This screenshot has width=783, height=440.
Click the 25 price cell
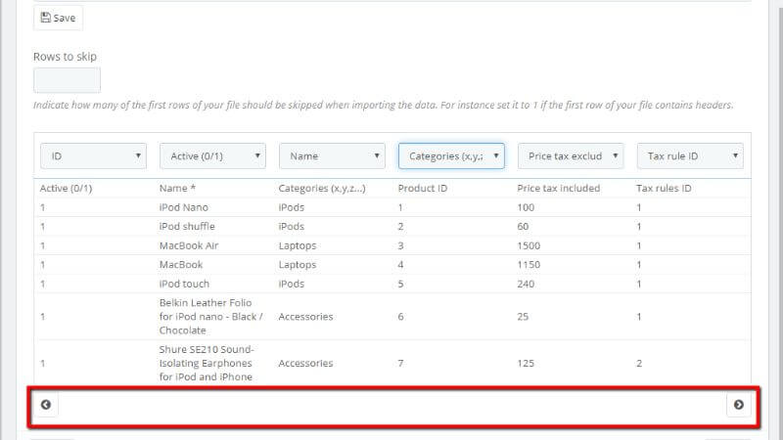pyautogui.click(x=523, y=317)
